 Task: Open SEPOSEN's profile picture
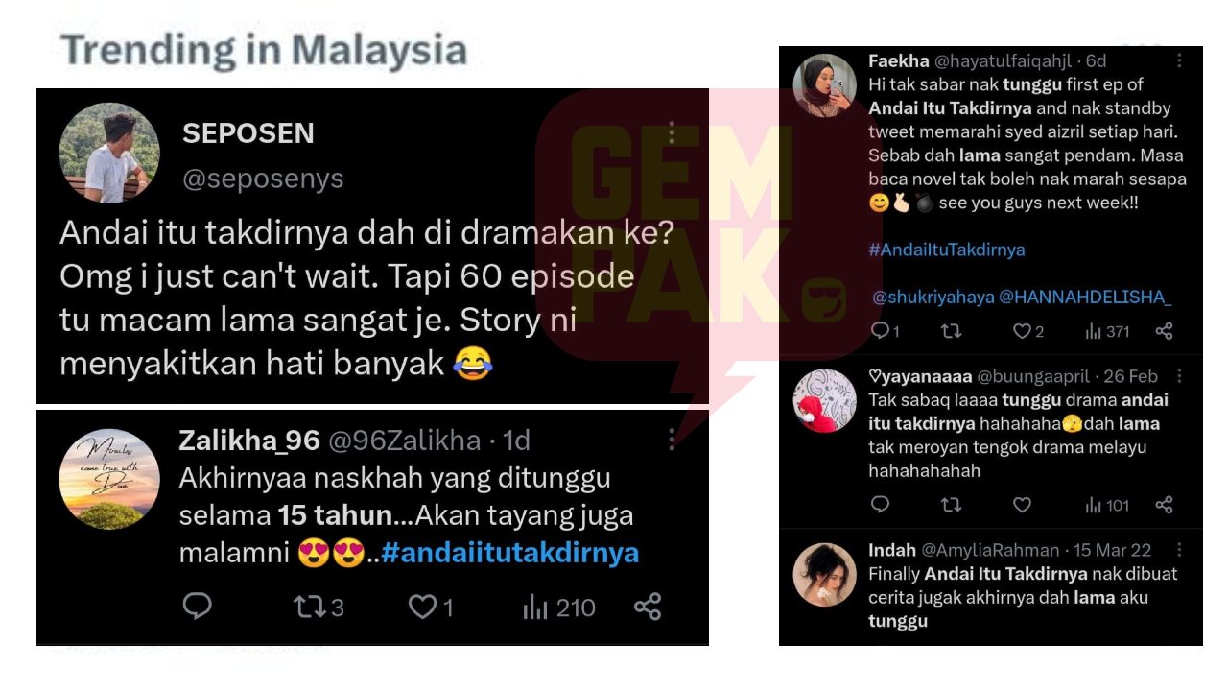coord(109,153)
